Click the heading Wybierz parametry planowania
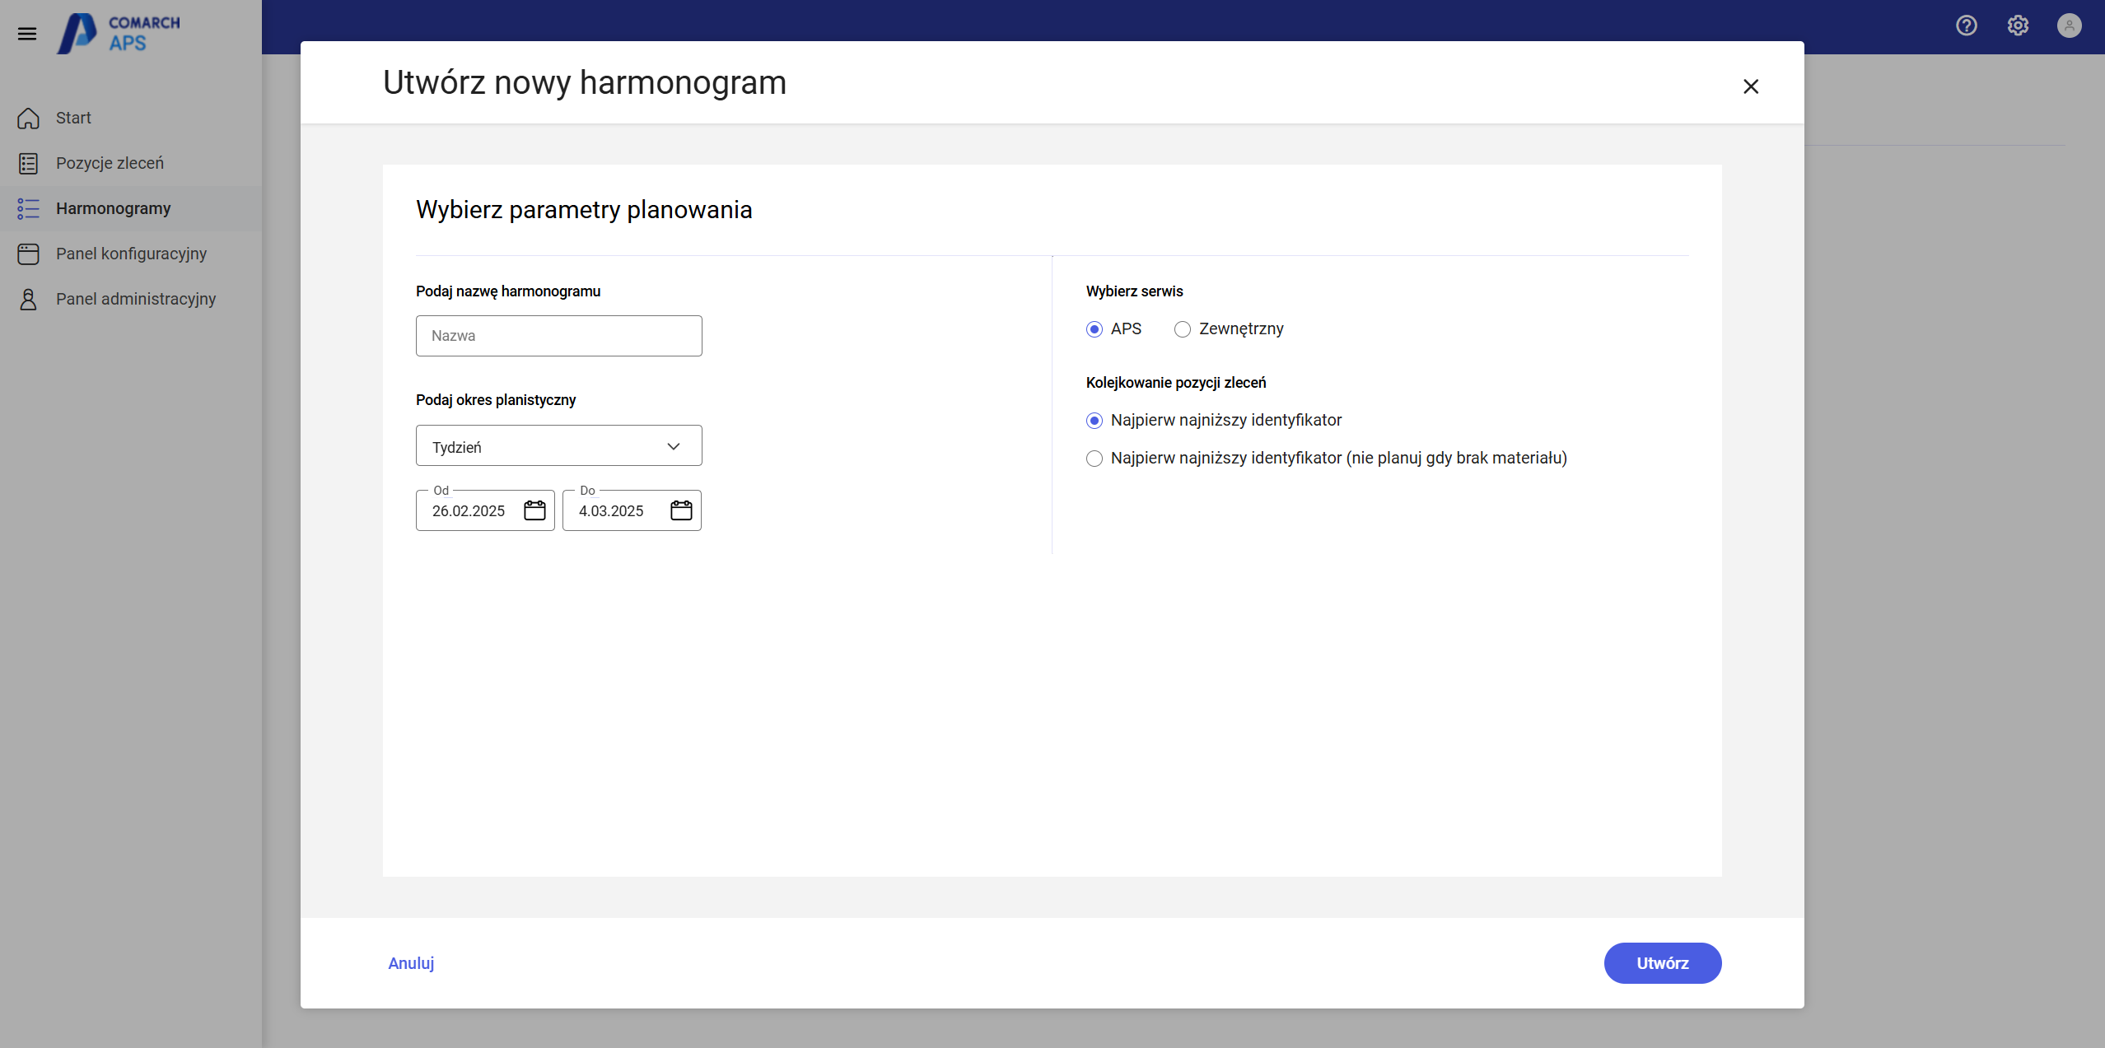 click(584, 210)
